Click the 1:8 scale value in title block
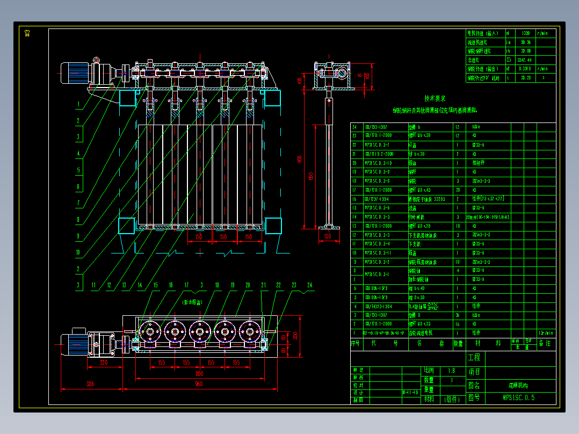Image resolution: width=579 pixels, height=434 pixels. (x=451, y=371)
